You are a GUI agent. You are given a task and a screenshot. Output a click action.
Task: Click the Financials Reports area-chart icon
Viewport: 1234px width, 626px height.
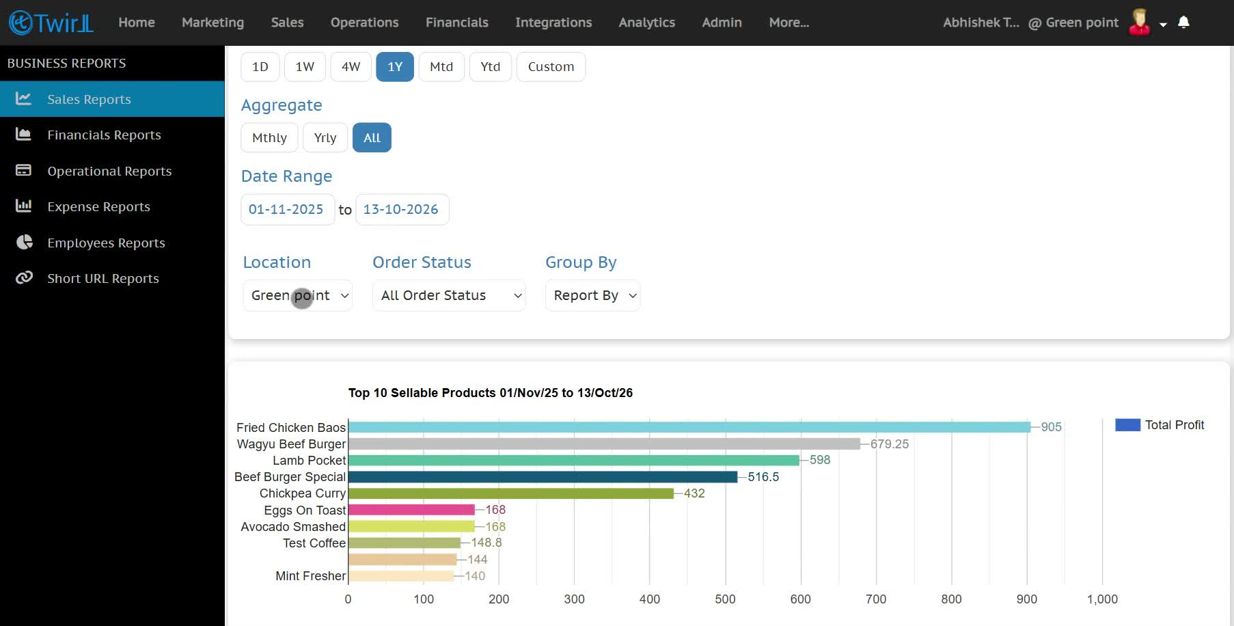(x=24, y=135)
